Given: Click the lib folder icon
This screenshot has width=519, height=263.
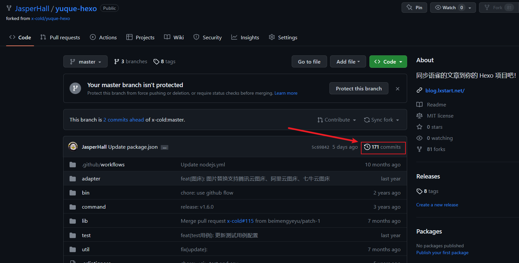Looking at the screenshot, I should pos(73,221).
